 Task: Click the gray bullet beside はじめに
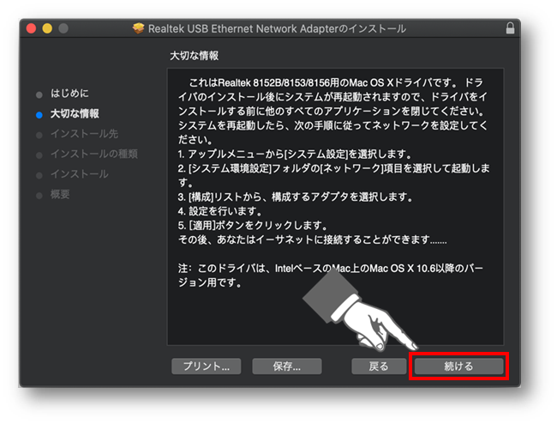click(39, 94)
